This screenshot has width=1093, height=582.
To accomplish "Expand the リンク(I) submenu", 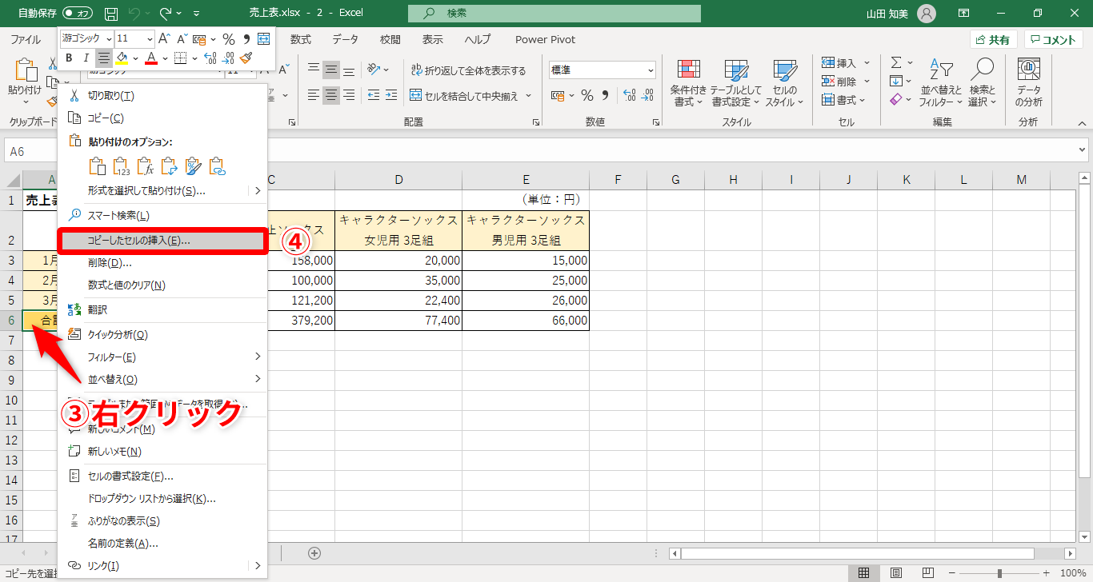I will point(162,566).
